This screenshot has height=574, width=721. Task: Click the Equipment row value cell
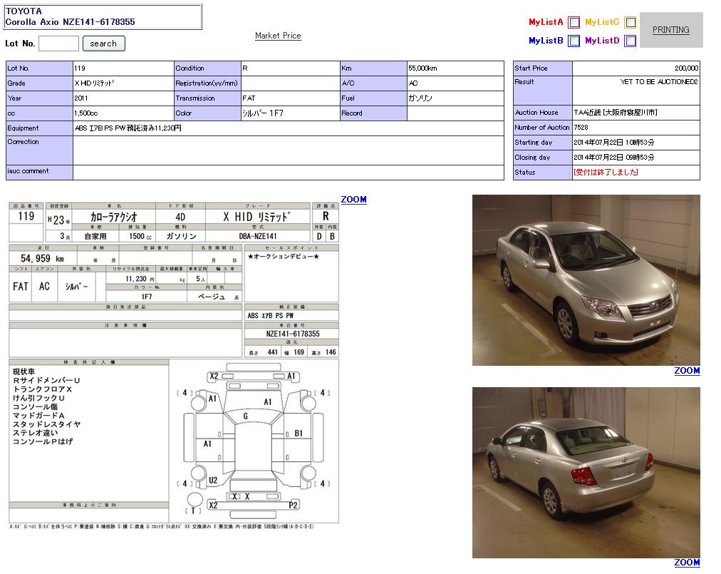tap(288, 128)
